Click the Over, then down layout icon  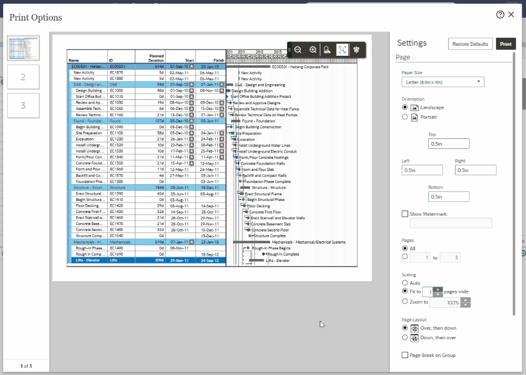click(x=414, y=328)
